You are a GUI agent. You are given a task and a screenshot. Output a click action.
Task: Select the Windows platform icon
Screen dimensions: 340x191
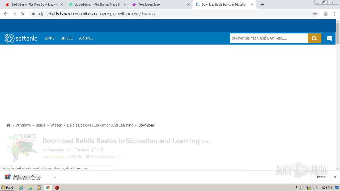(329, 38)
